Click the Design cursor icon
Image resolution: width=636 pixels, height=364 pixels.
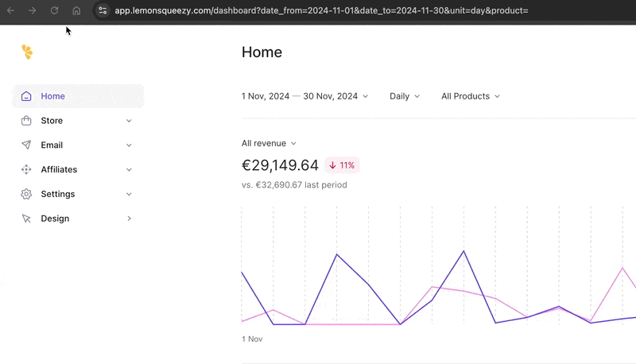coord(26,219)
